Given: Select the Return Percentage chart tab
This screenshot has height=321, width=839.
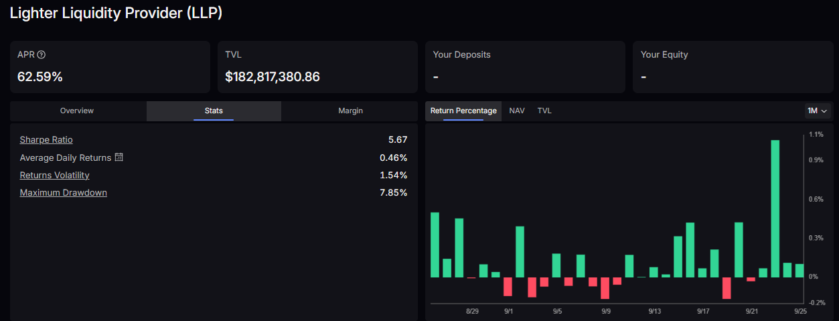Looking at the screenshot, I should (x=463, y=111).
